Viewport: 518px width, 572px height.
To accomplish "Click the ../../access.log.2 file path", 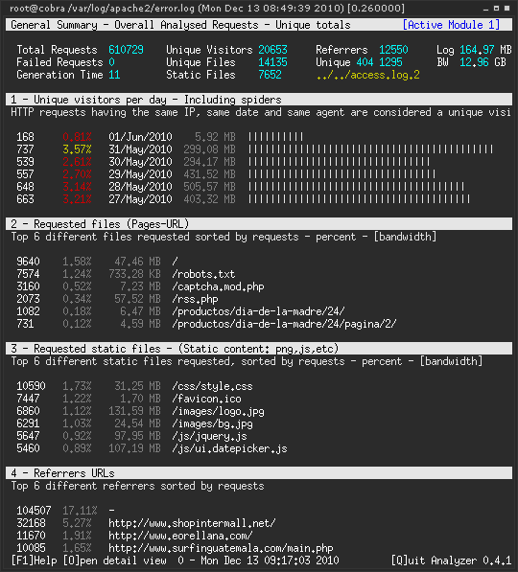I will point(367,75).
